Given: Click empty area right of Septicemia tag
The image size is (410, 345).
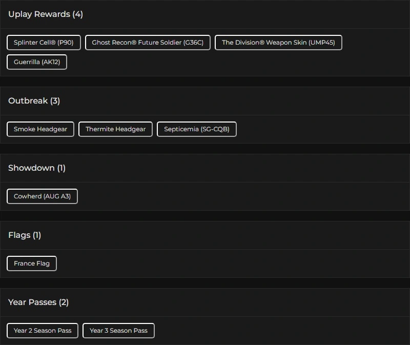Looking at the screenshot, I should click(318, 129).
